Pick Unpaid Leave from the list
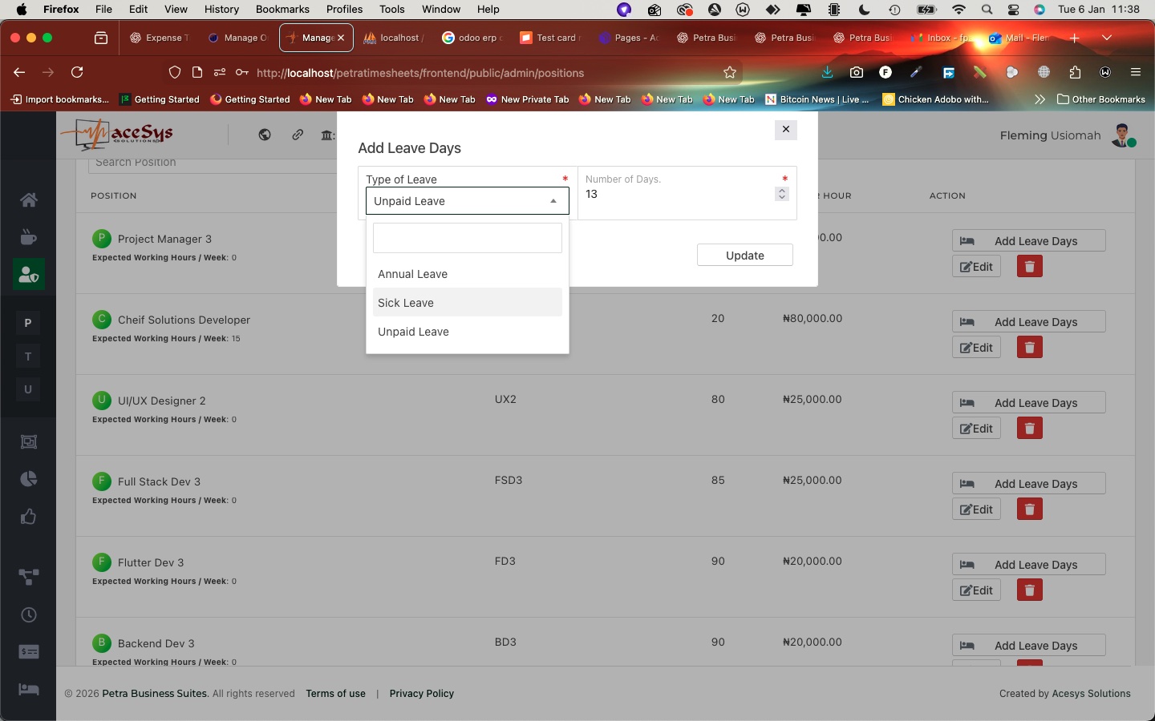 click(x=414, y=332)
